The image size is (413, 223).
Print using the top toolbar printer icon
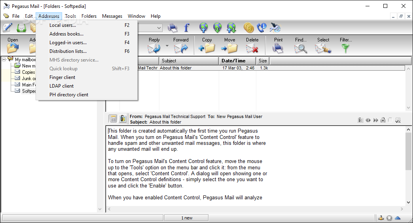[172, 28]
